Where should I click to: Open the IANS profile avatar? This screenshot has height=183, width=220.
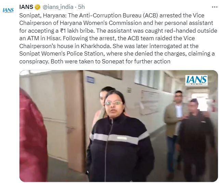[x=8, y=10]
